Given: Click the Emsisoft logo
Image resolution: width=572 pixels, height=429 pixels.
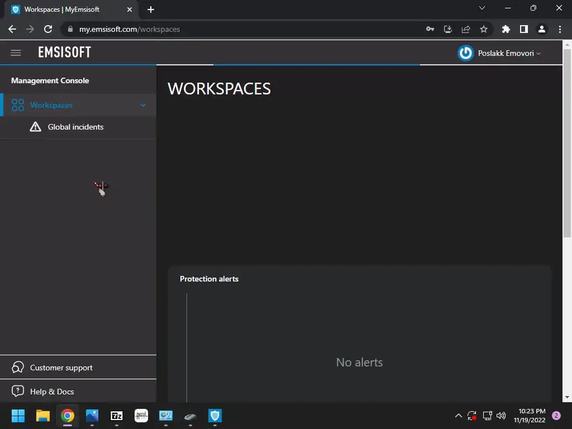Looking at the screenshot, I should pyautogui.click(x=65, y=52).
